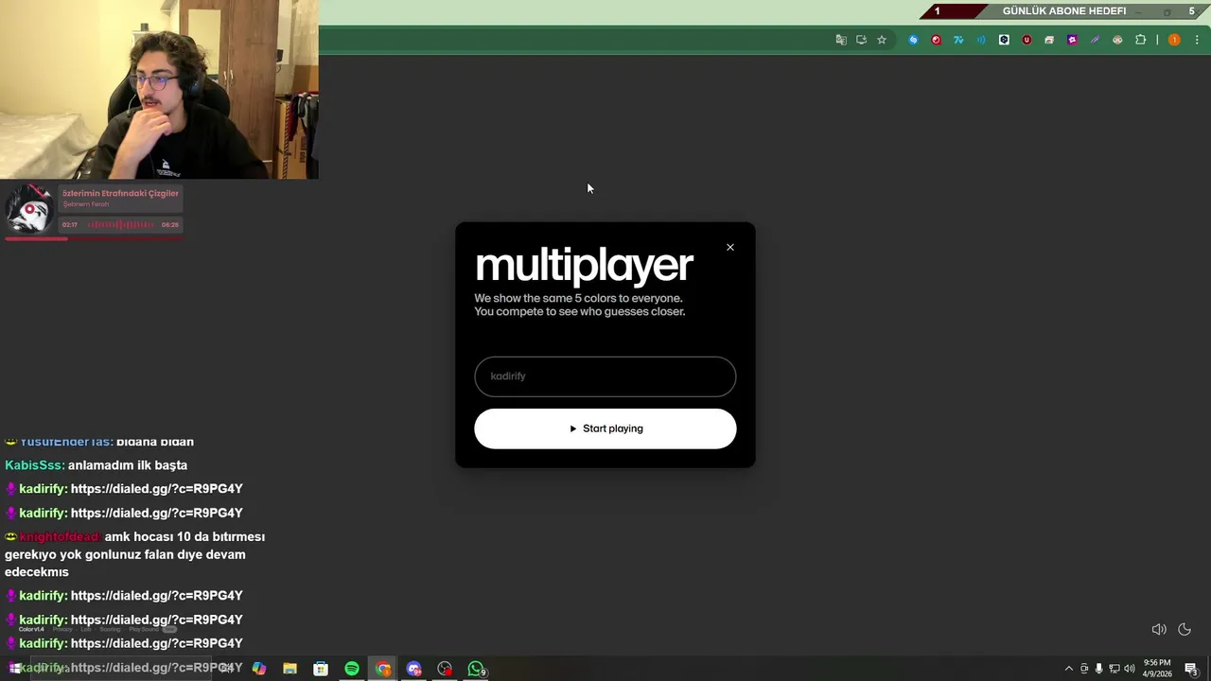The width and height of the screenshot is (1211, 681).
Task: Click the music widget album art thumbnail
Action: [29, 208]
